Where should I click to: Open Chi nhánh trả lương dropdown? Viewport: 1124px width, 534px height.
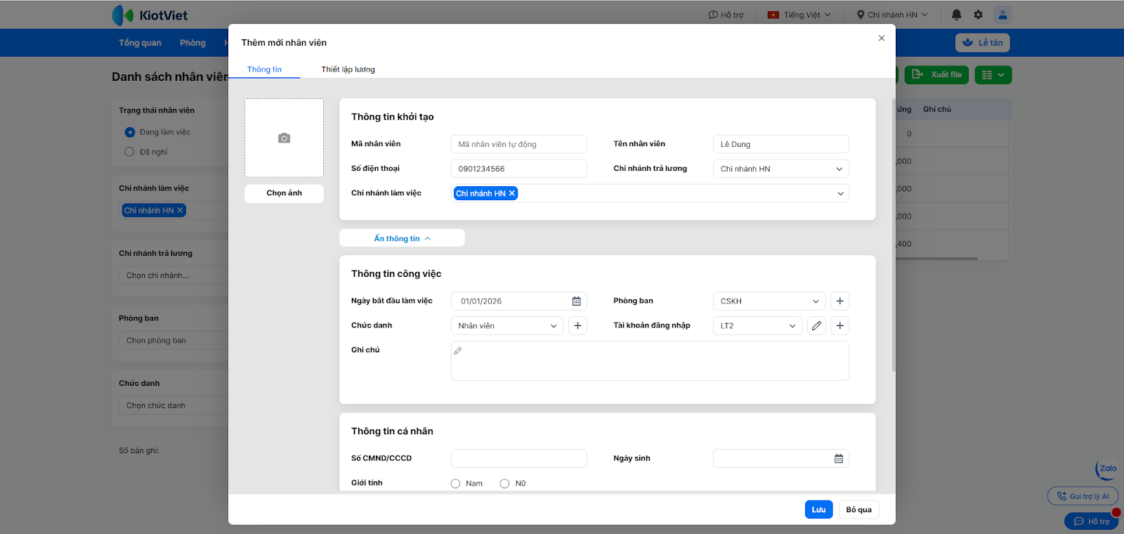tap(780, 169)
